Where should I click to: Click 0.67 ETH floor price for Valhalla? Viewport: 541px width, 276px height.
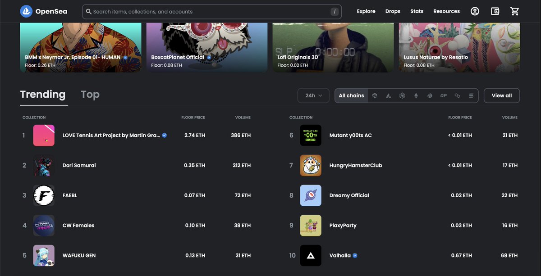click(462, 255)
